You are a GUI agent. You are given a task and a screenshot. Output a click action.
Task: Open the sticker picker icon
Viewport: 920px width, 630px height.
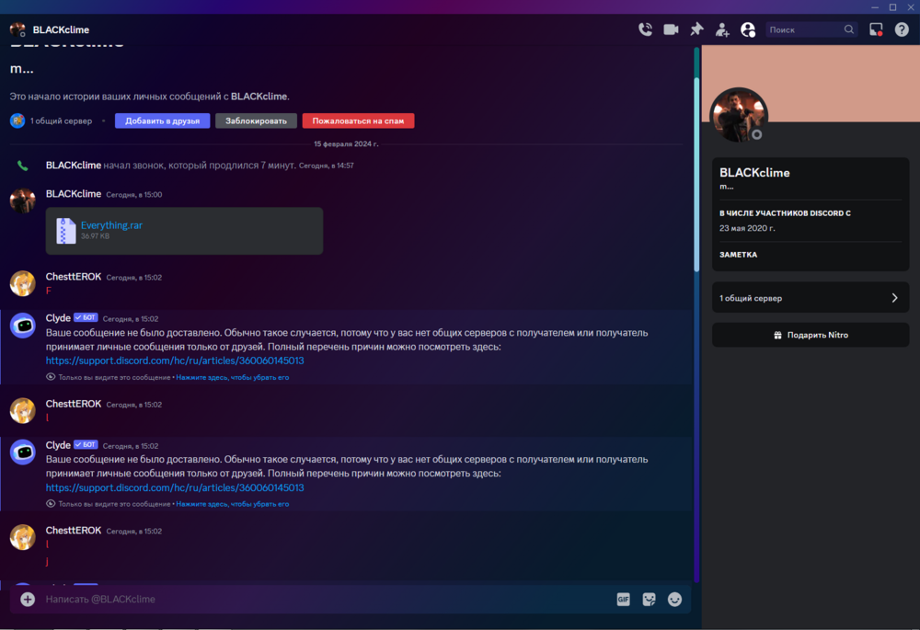(649, 599)
